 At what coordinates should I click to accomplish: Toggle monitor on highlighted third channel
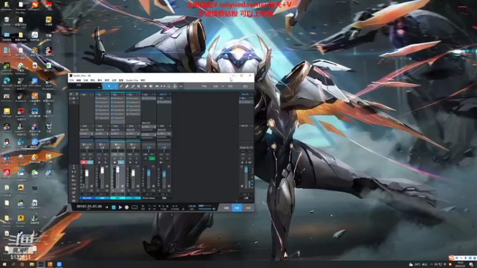click(x=121, y=162)
